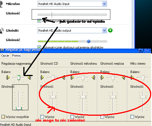Screen dimensions: 152x126
Task: Toggle automatic speaker settings checkbox
Action: (x=39, y=47)
